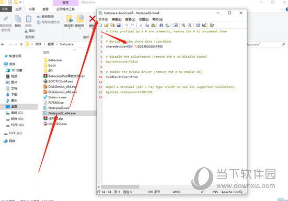Image resolution: width=288 pixels, height=201 pixels.
Task: Click the Notepad2 horizontal scrollbar thumb
Action: [120, 187]
